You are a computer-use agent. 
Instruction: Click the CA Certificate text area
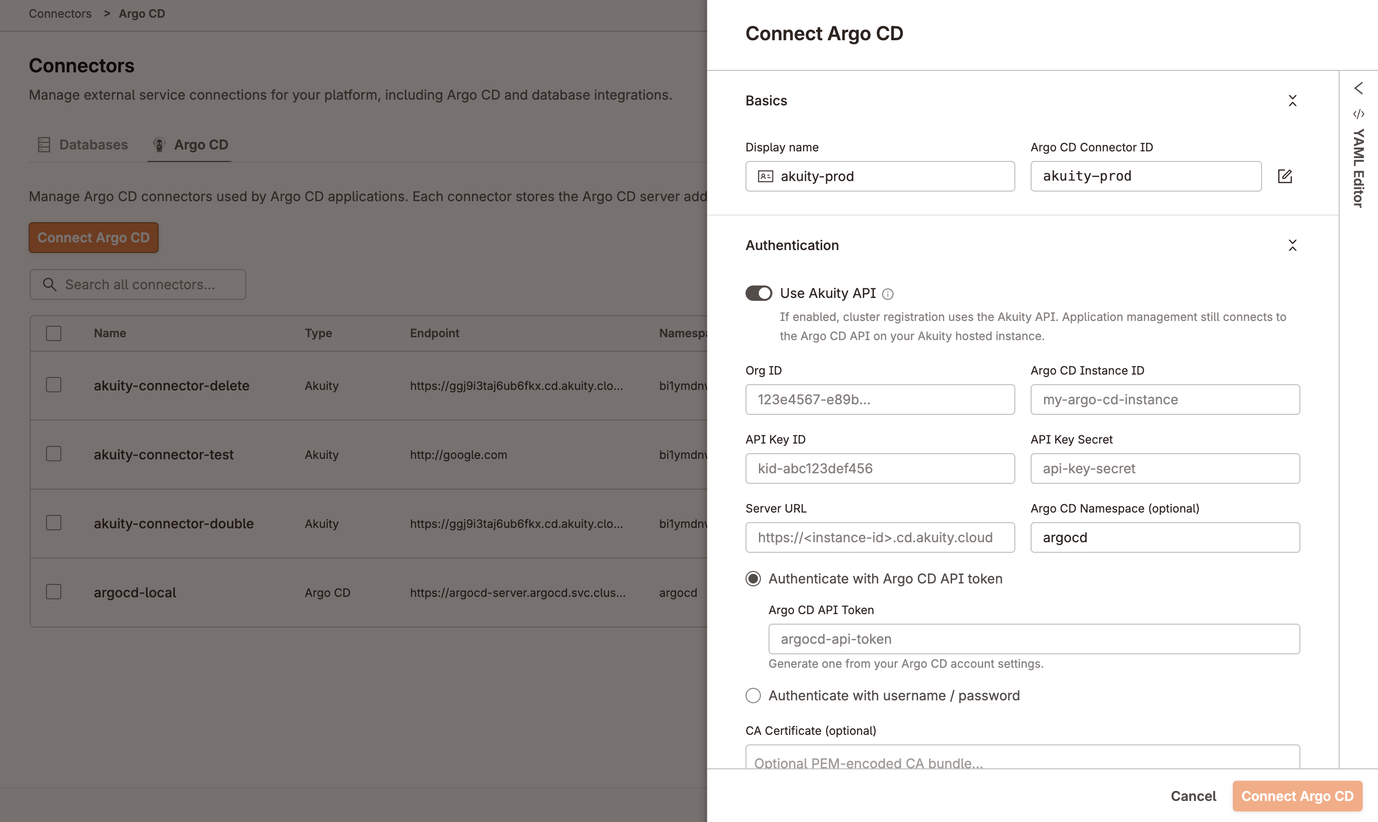(1022, 757)
